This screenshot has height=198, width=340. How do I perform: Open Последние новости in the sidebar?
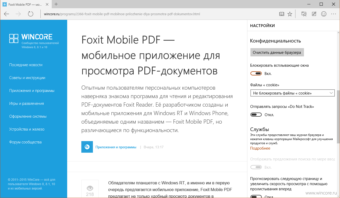coord(26,65)
